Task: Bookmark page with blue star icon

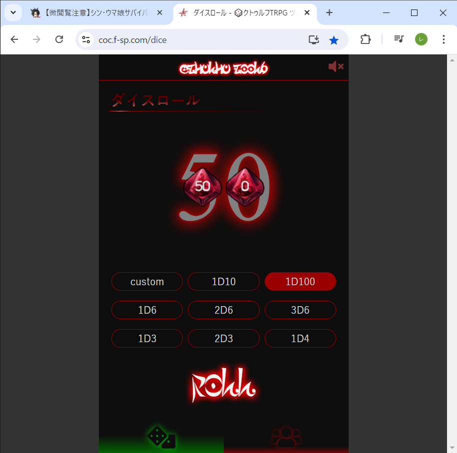Action: [x=334, y=39]
